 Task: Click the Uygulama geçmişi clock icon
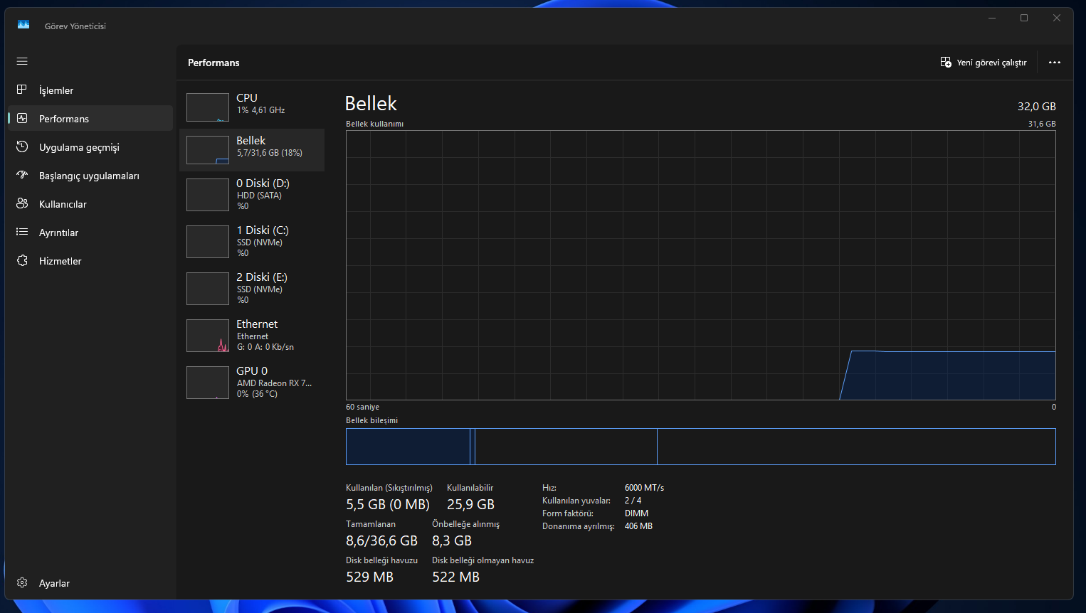coord(22,146)
